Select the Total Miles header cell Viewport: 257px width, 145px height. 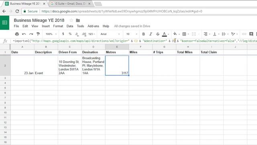pos(188,52)
